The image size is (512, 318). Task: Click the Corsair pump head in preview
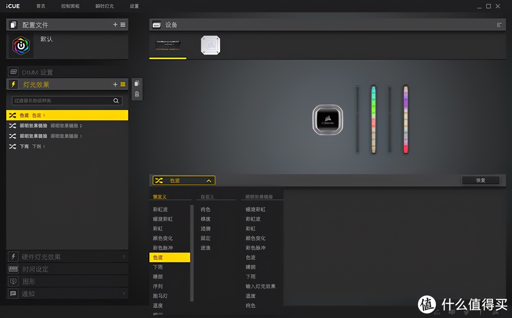(x=328, y=120)
